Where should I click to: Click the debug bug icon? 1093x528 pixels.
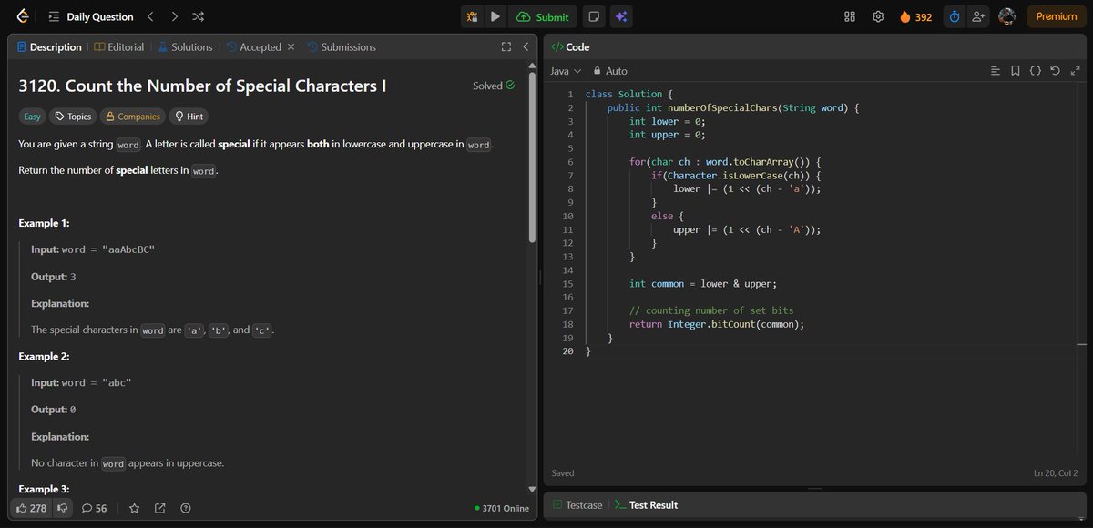coord(472,16)
